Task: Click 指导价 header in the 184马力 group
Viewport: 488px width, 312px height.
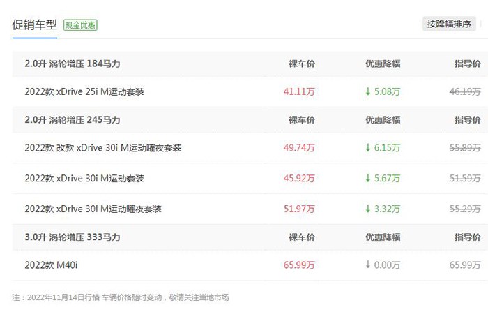Action: pyautogui.click(x=468, y=64)
